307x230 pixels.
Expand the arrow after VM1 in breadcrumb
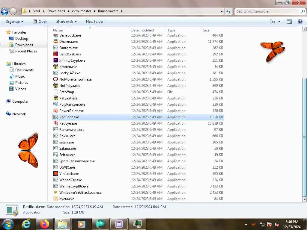[43, 11]
